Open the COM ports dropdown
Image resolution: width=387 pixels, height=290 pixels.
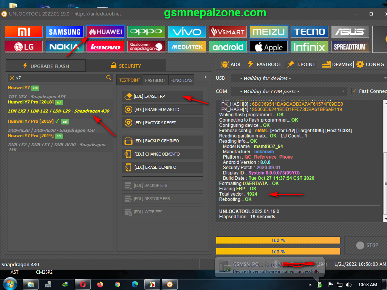288,91
